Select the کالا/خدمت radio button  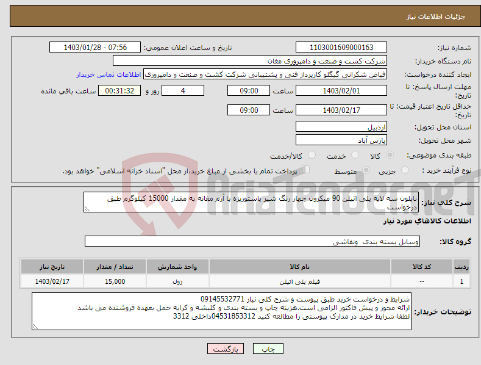coord(312,155)
